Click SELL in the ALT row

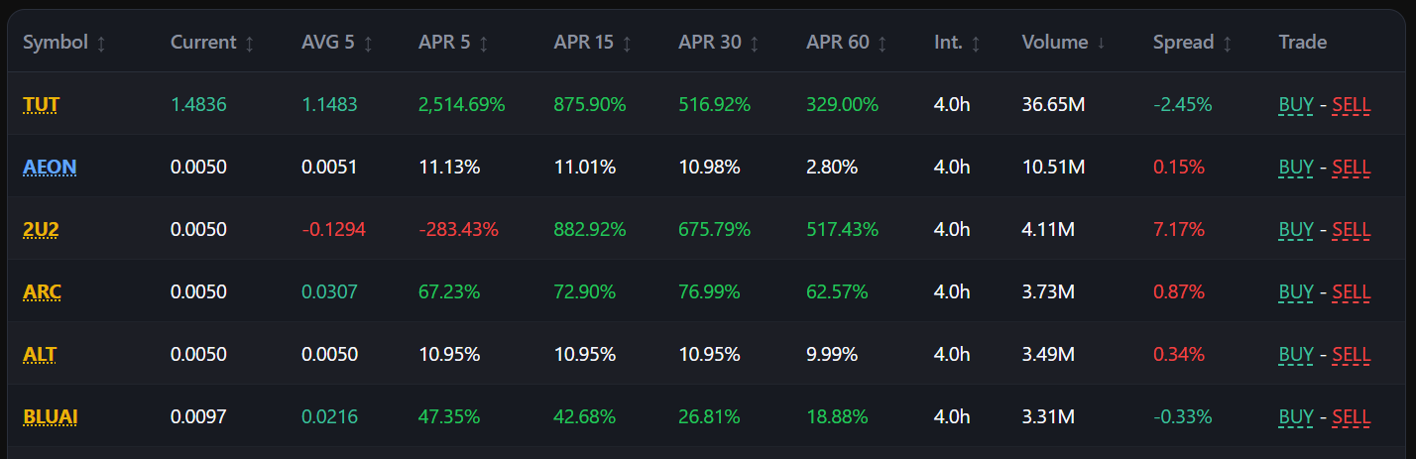tap(1352, 354)
